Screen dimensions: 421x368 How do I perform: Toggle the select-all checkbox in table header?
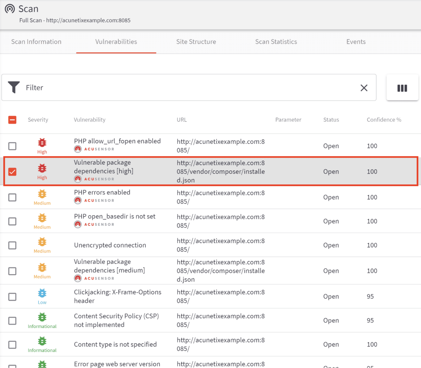12,120
